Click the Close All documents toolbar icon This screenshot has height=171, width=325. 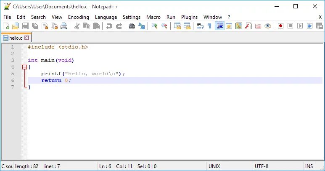[x=54, y=26]
